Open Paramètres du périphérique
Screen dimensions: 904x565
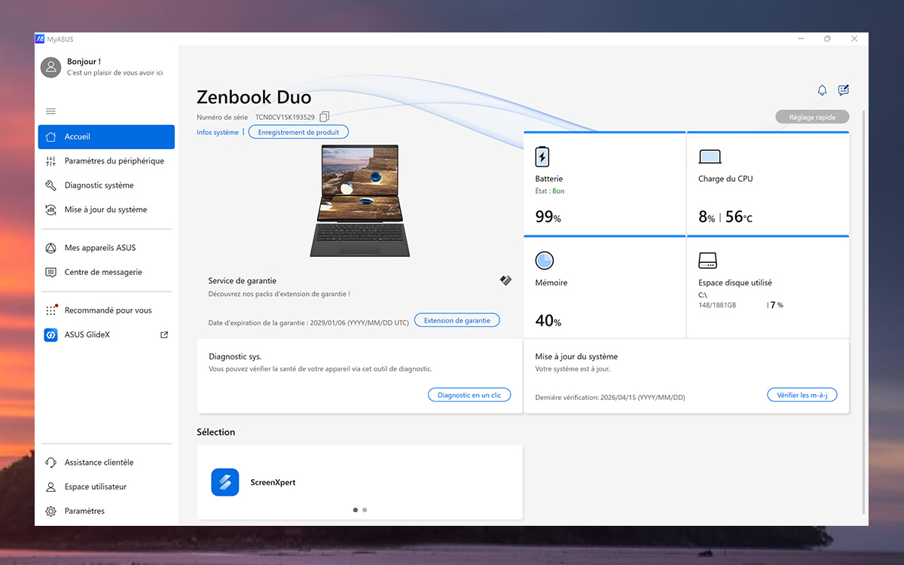105,160
